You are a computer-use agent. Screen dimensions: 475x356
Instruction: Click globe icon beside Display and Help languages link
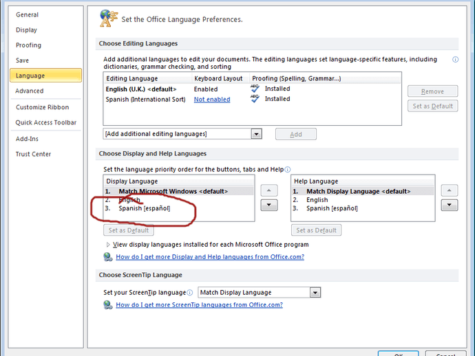pyautogui.click(x=108, y=257)
